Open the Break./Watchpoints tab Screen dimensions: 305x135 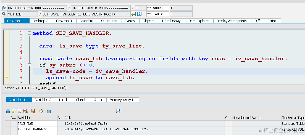(232, 21)
